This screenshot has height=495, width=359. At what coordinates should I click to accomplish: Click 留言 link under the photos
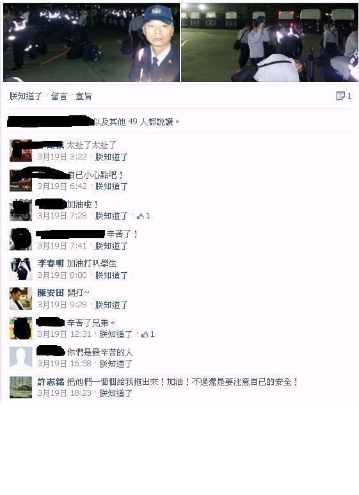pos(59,96)
